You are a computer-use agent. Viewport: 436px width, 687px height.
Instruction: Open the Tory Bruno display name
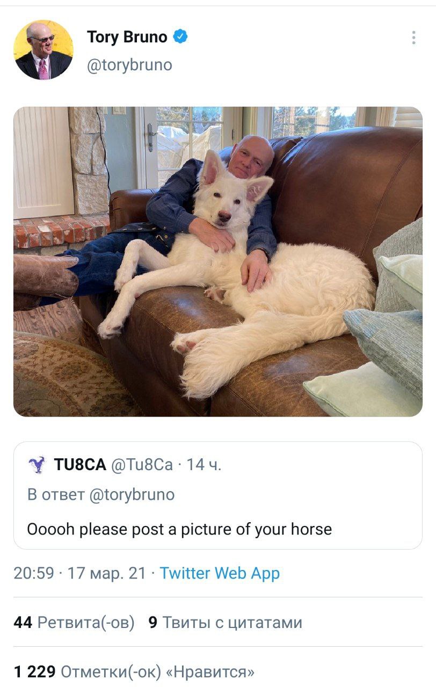(127, 37)
